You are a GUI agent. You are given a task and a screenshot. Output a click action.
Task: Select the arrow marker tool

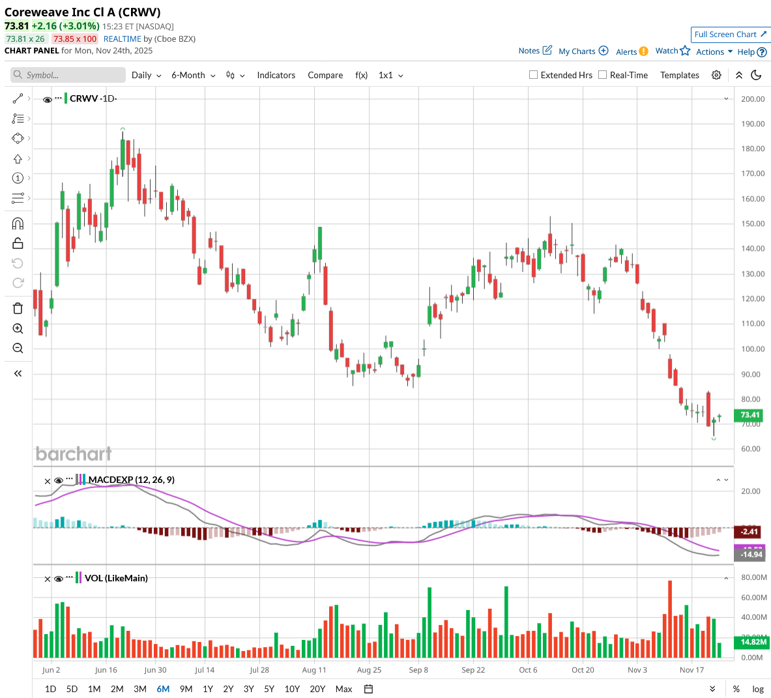18,158
